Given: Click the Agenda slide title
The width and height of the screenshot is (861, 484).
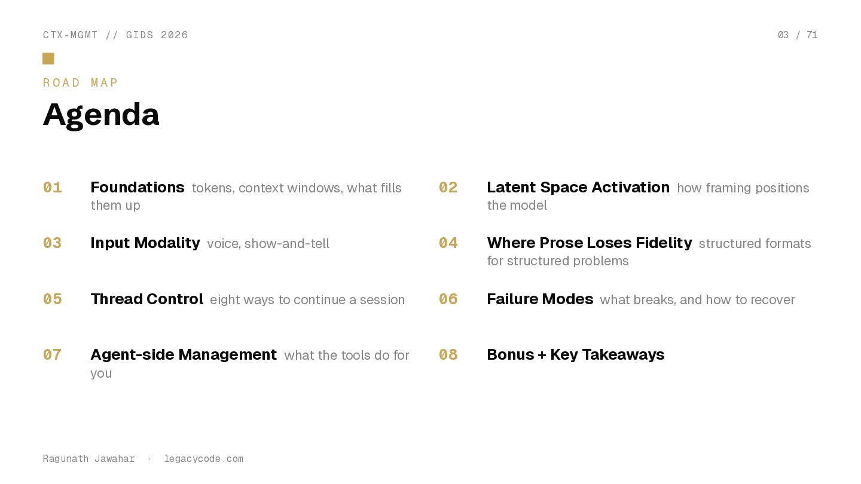Looking at the screenshot, I should point(101,115).
